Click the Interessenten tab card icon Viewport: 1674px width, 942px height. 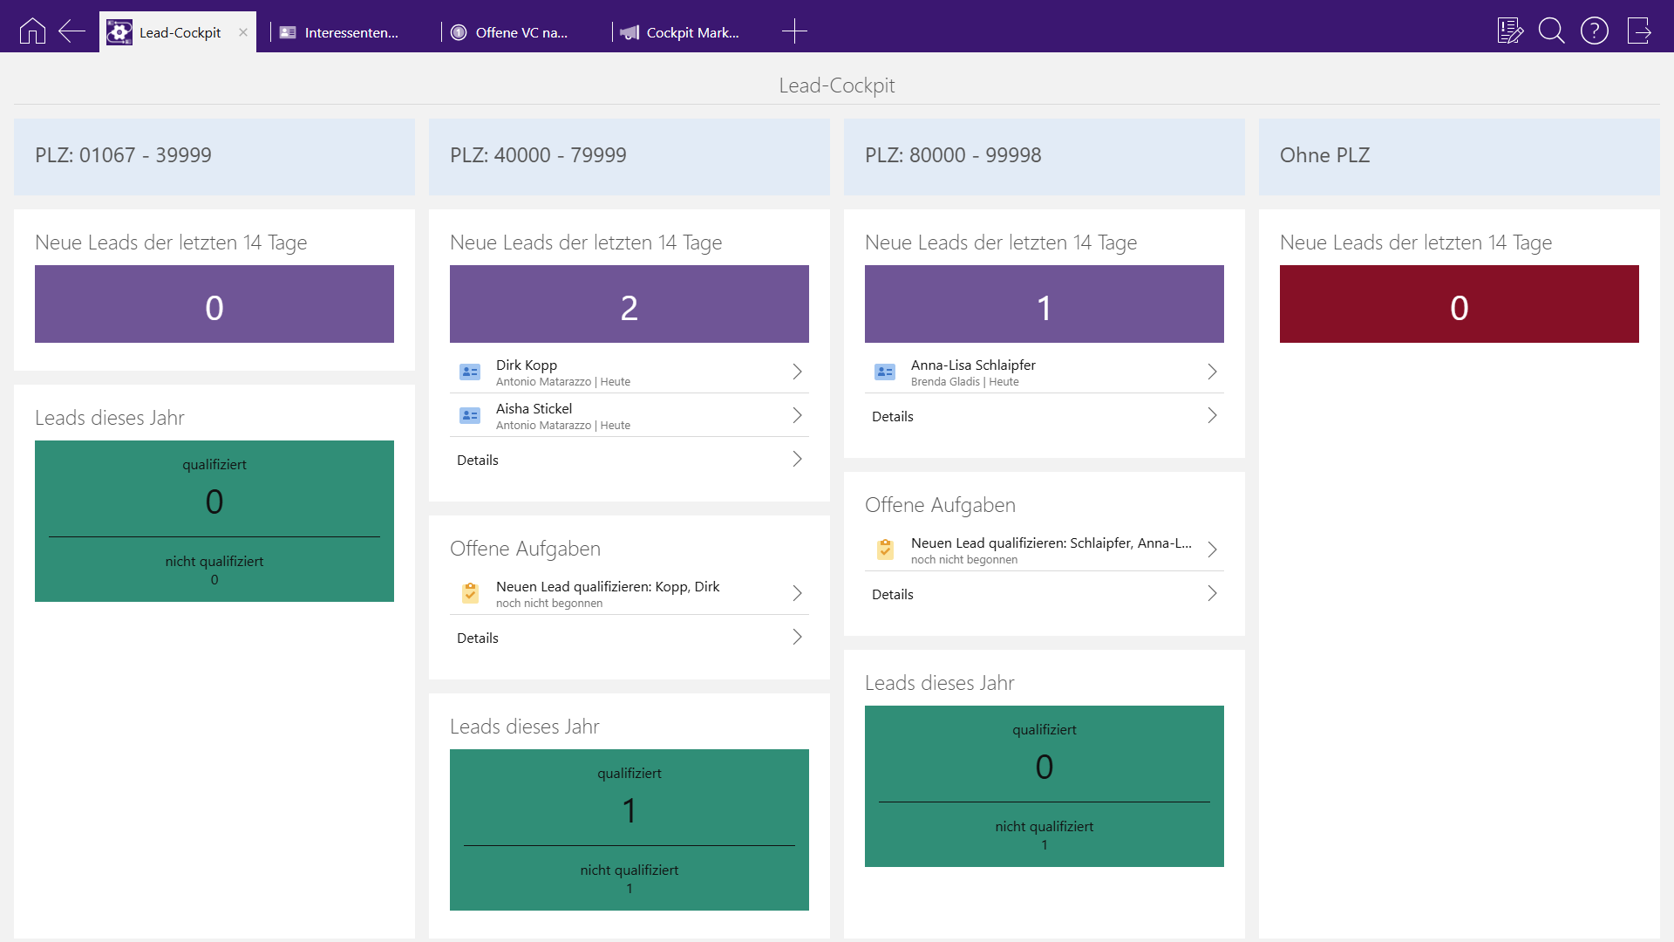(288, 32)
